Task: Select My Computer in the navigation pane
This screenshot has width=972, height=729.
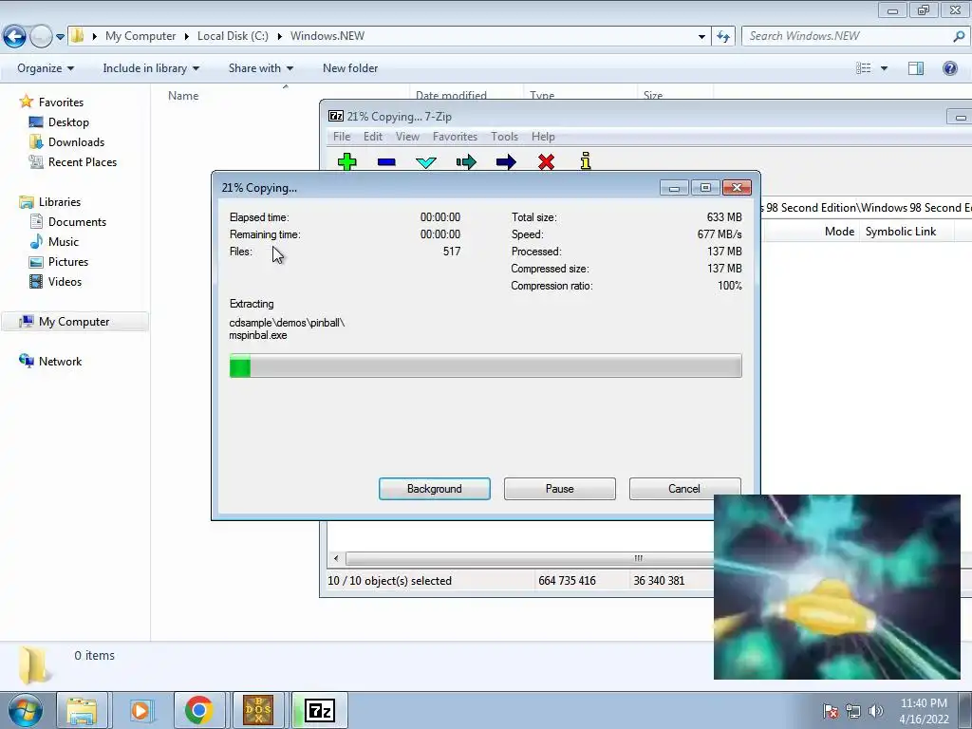Action: (74, 321)
